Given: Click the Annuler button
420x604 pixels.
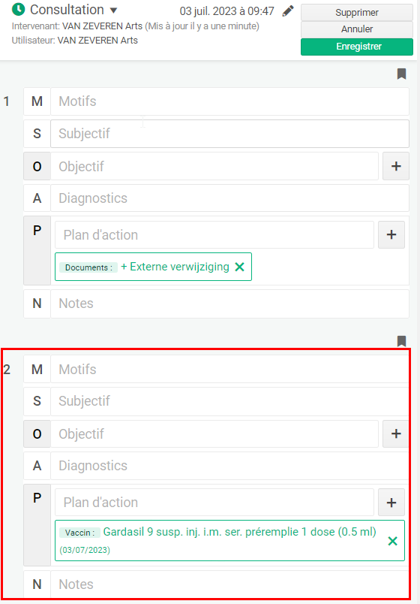Looking at the screenshot, I should (x=357, y=29).
